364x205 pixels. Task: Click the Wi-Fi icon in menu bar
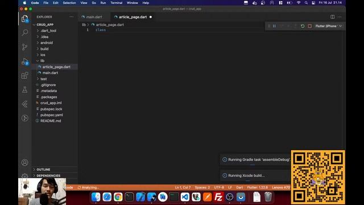(x=299, y=3)
